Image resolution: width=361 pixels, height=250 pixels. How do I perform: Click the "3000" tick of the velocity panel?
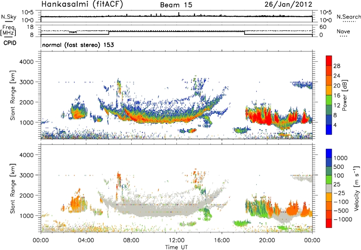pyautogui.click(x=27, y=175)
